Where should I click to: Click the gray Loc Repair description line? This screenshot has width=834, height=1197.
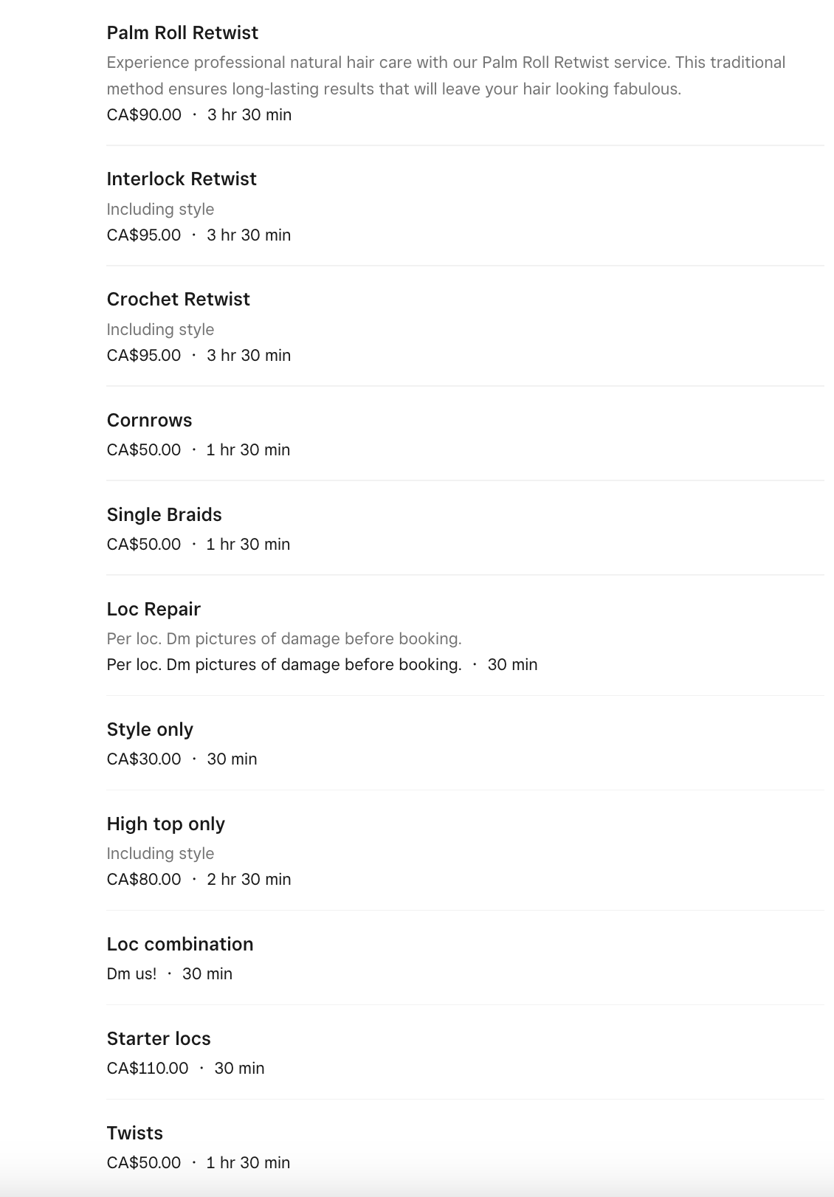point(284,638)
